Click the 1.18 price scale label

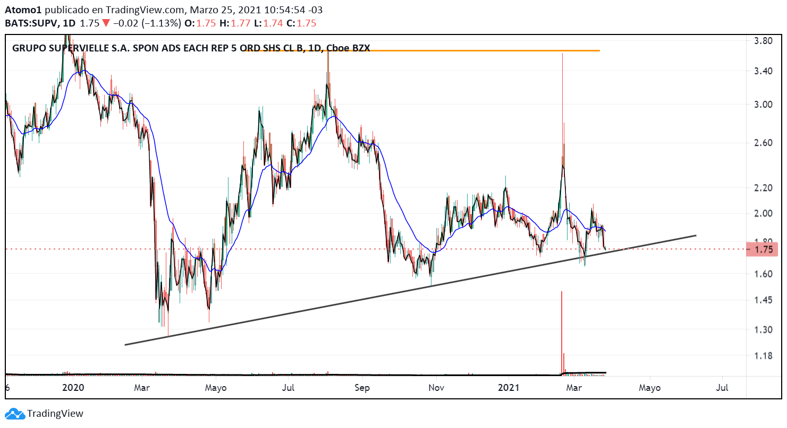(x=763, y=356)
